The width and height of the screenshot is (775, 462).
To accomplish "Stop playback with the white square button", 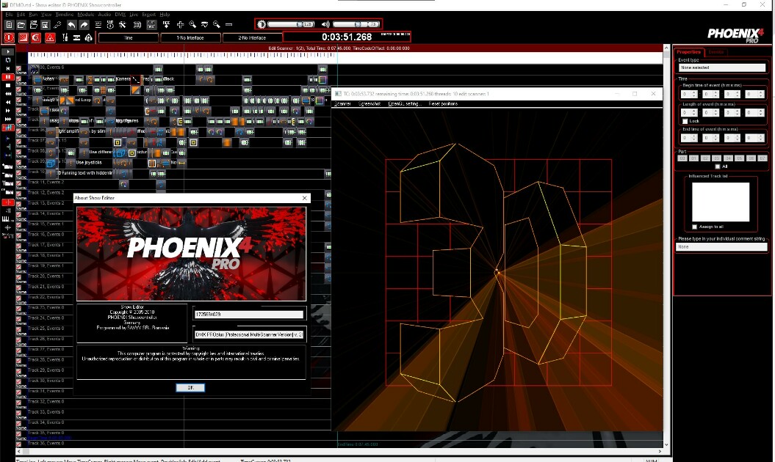I will click(8, 85).
